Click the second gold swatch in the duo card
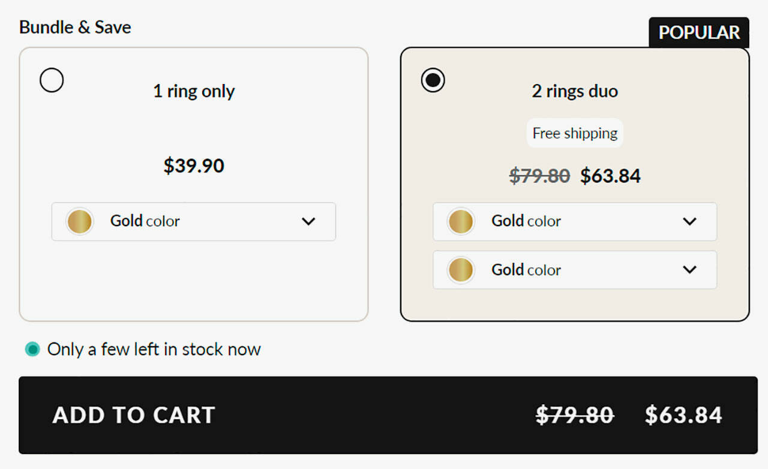 click(461, 270)
